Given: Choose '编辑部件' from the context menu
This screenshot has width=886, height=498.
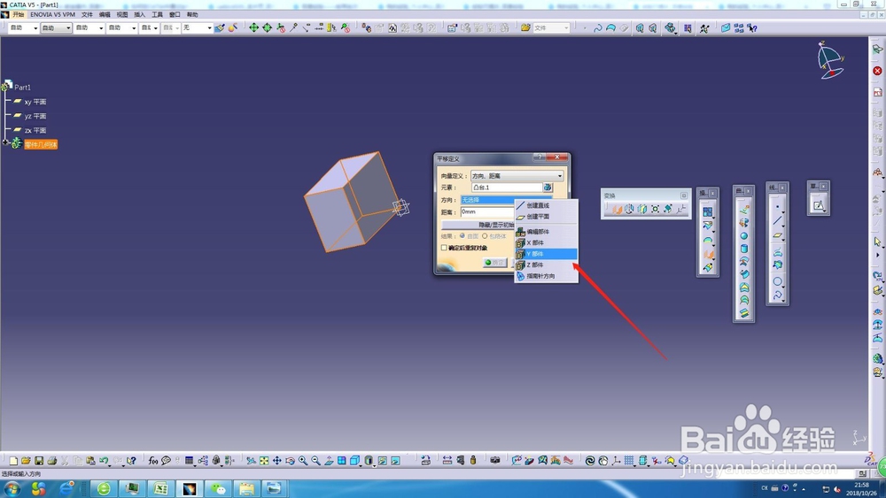Looking at the screenshot, I should pyautogui.click(x=546, y=231).
